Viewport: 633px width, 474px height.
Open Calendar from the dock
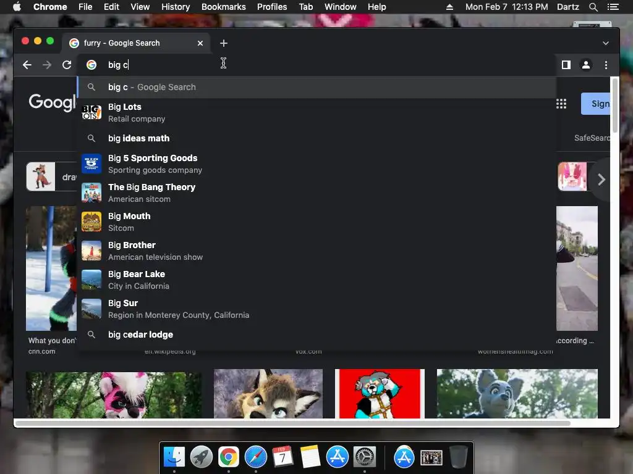[x=283, y=457]
